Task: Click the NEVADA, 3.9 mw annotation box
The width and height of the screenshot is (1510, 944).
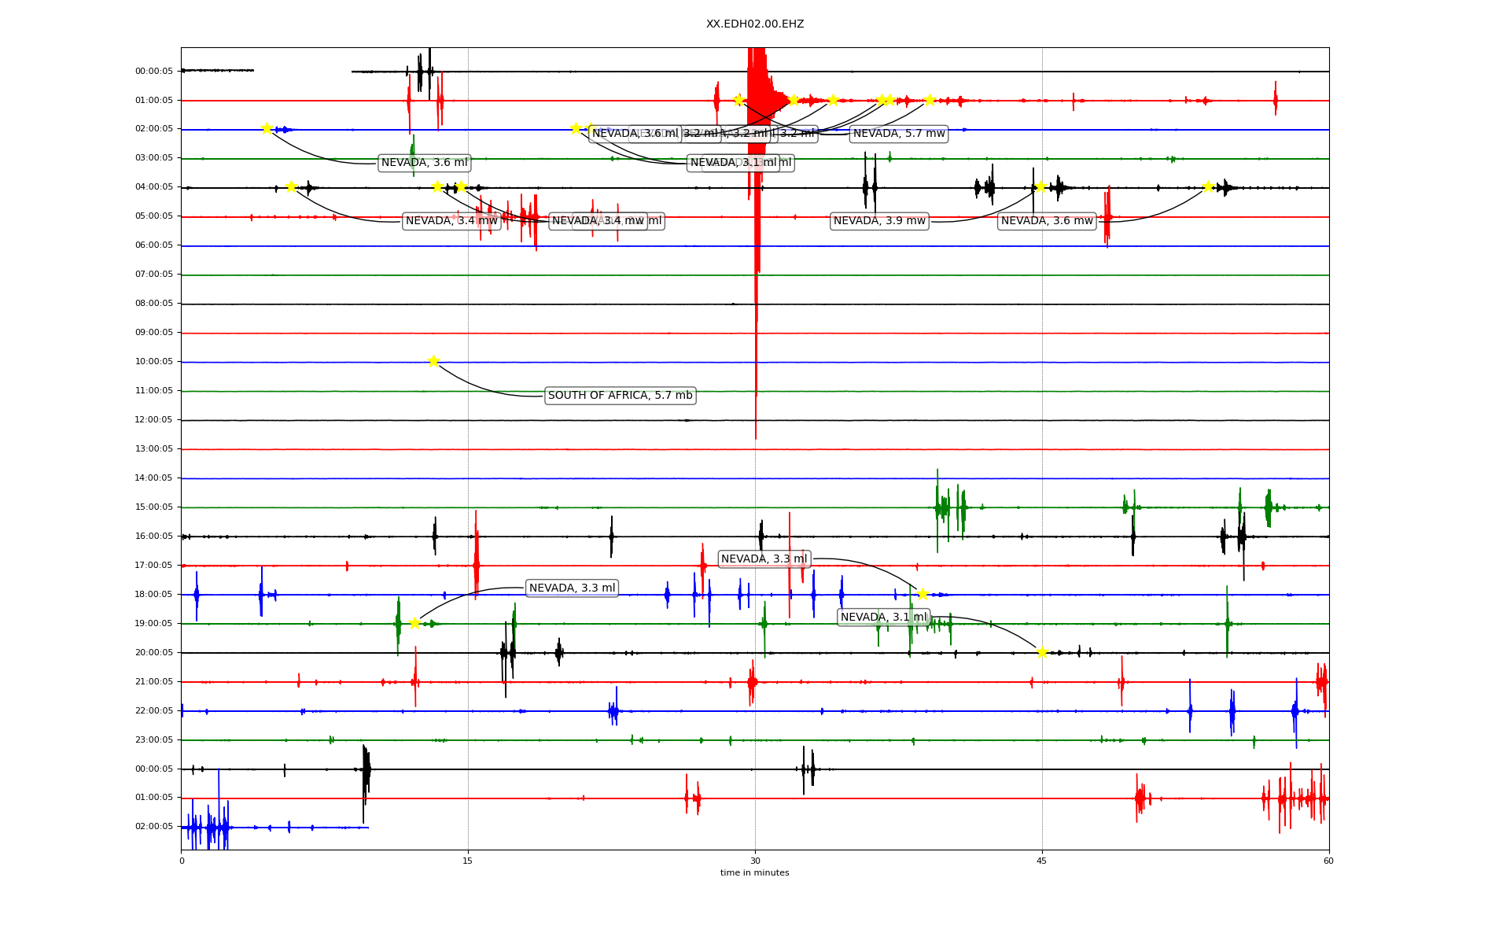Action: pyautogui.click(x=879, y=221)
